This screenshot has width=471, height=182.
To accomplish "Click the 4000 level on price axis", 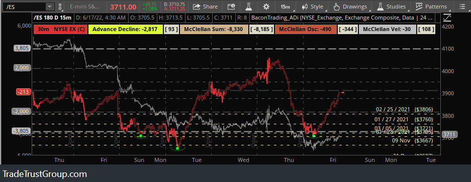I will (x=447, y=71).
